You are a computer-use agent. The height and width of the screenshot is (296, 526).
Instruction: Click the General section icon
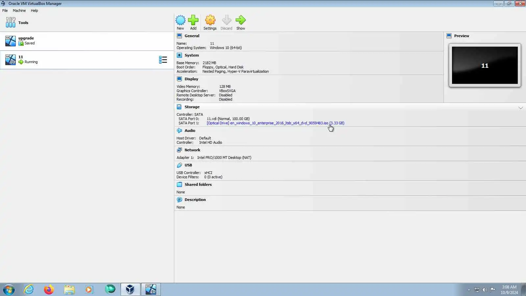pyautogui.click(x=179, y=36)
